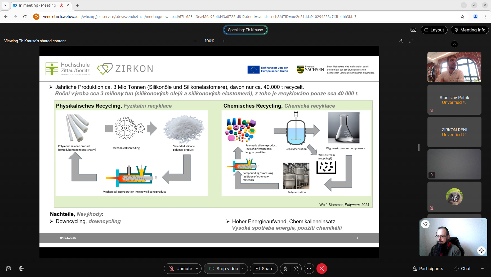Screen dimensions: 491x277
Task: Open the reactions emoji icon
Action: pyautogui.click(x=296, y=269)
